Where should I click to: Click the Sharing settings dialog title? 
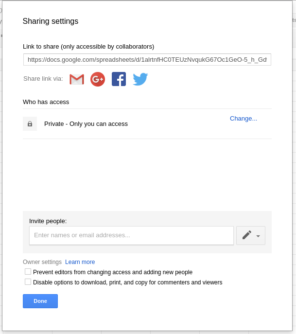[51, 21]
